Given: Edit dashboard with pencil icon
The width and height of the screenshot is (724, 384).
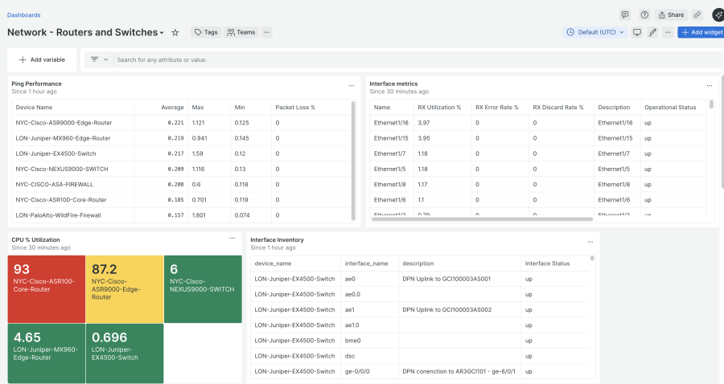Looking at the screenshot, I should 652,32.
